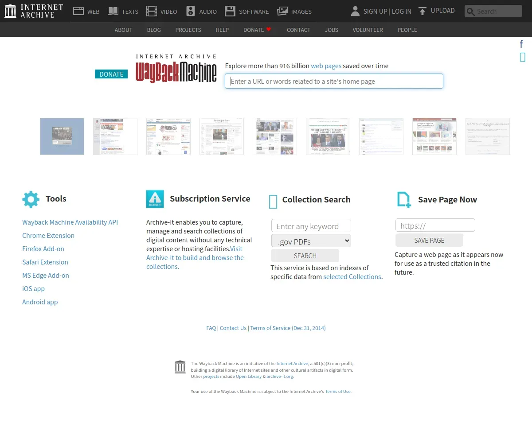Open the Projects menu item
Viewport: 532px width, 443px height.
point(188,30)
